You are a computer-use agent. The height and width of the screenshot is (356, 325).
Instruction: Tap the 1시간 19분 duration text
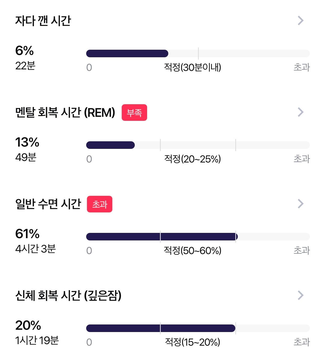(x=37, y=340)
